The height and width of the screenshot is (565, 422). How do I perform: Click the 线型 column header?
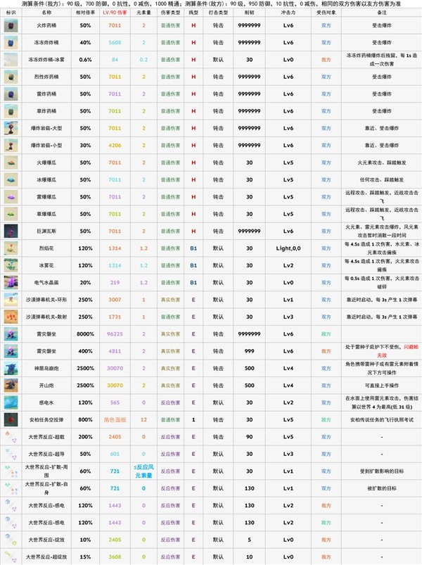(193, 12)
